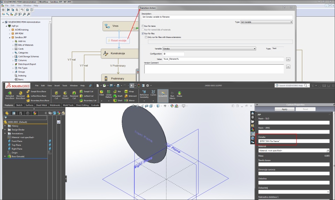Click Apply in Custom Properties
Image resolution: width=335 pixels, height=200 pixels.
[x=285, y=109]
